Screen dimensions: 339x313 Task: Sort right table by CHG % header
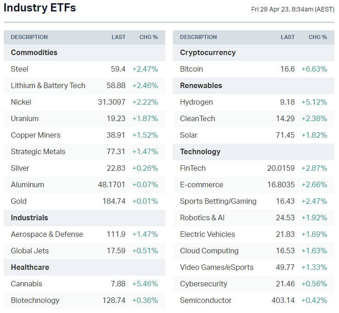click(x=317, y=37)
